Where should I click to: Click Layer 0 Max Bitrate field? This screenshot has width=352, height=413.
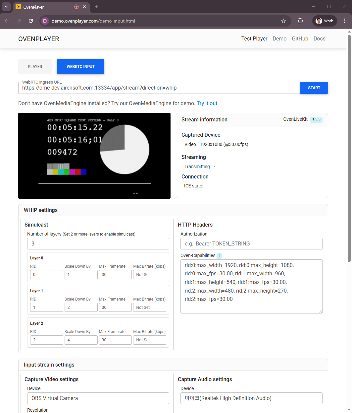[150, 275]
